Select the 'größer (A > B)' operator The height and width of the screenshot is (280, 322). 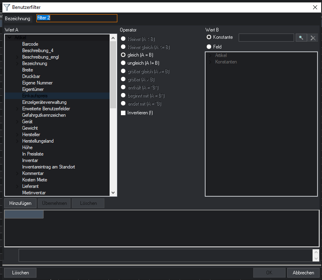tap(123, 79)
